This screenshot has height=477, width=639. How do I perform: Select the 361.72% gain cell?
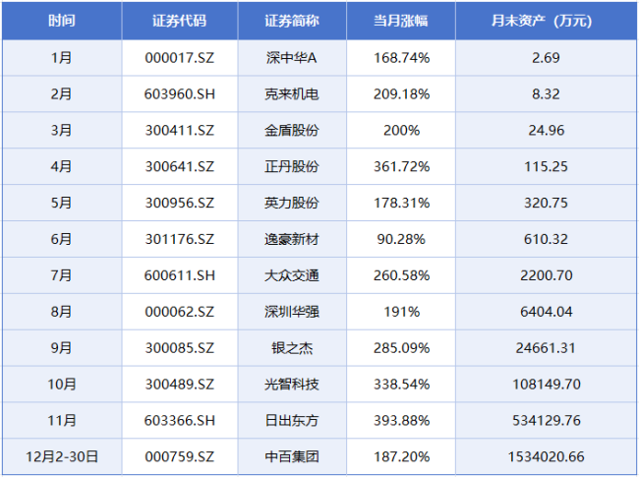[401, 167]
